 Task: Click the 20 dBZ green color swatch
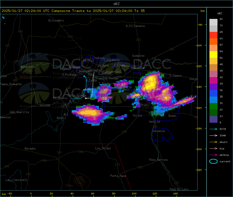point(213,106)
